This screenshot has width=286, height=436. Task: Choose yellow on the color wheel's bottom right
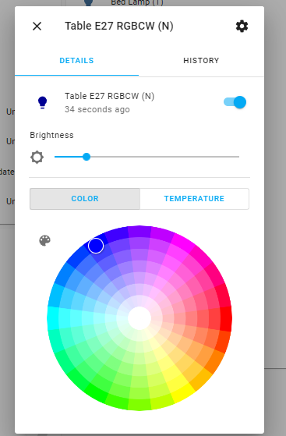click(183, 392)
